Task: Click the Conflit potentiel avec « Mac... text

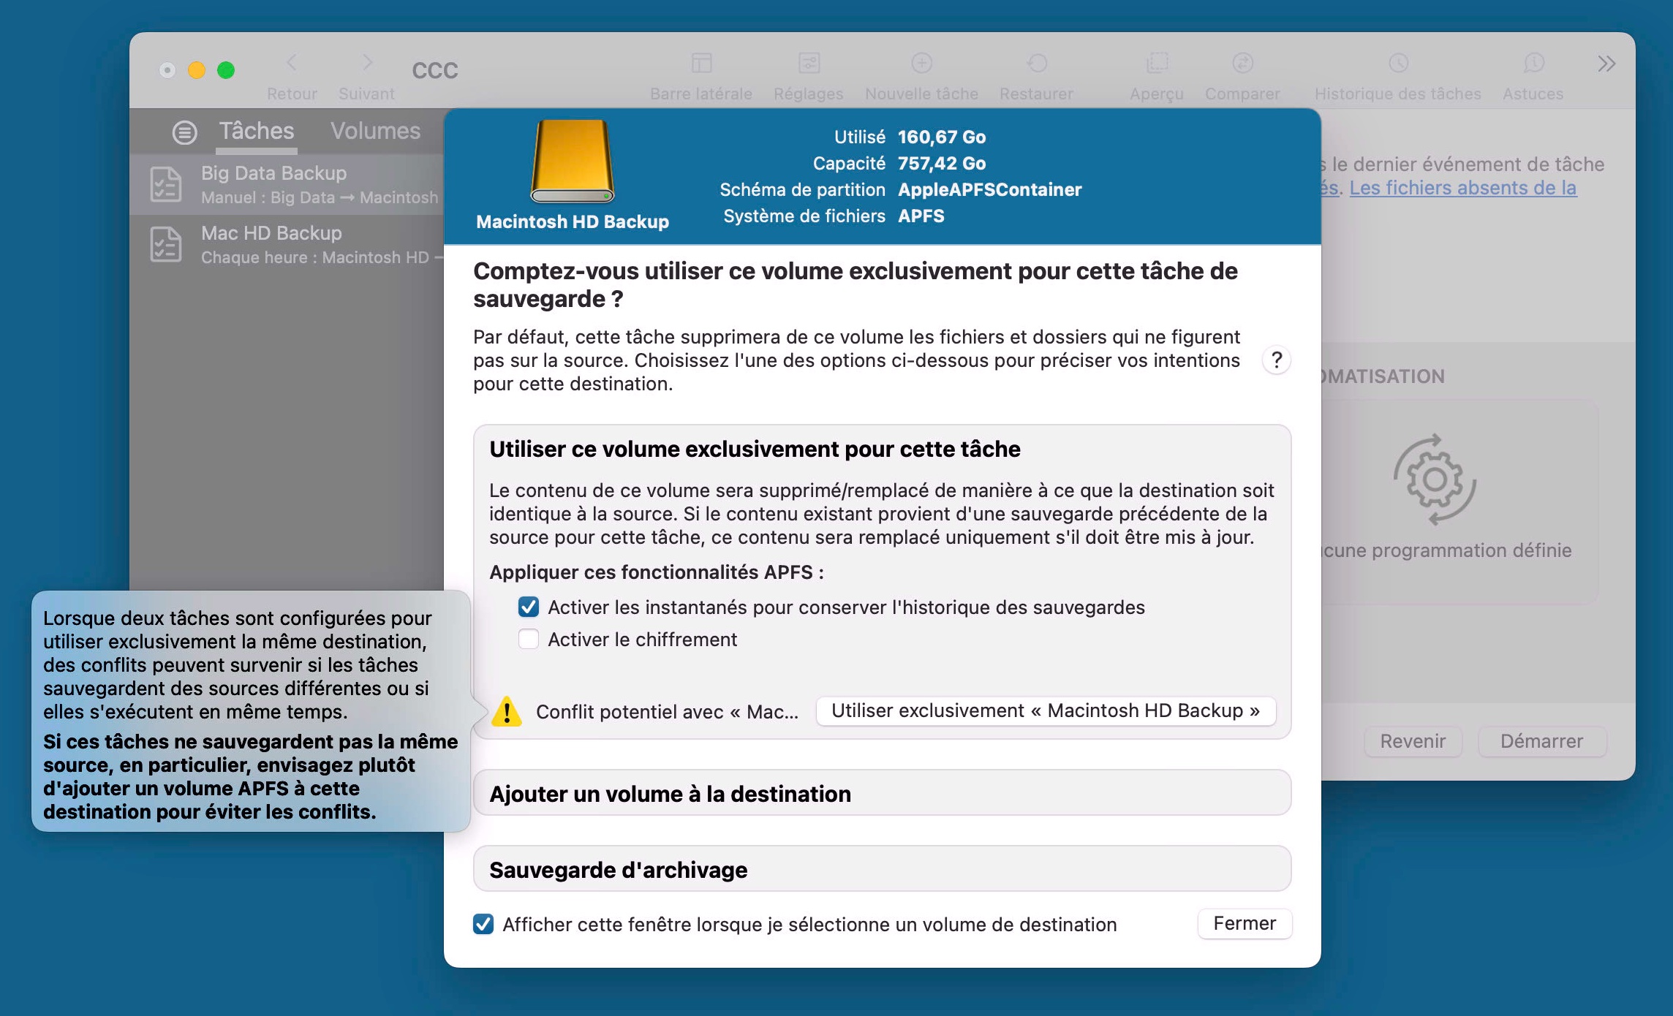Action: pyautogui.click(x=667, y=712)
